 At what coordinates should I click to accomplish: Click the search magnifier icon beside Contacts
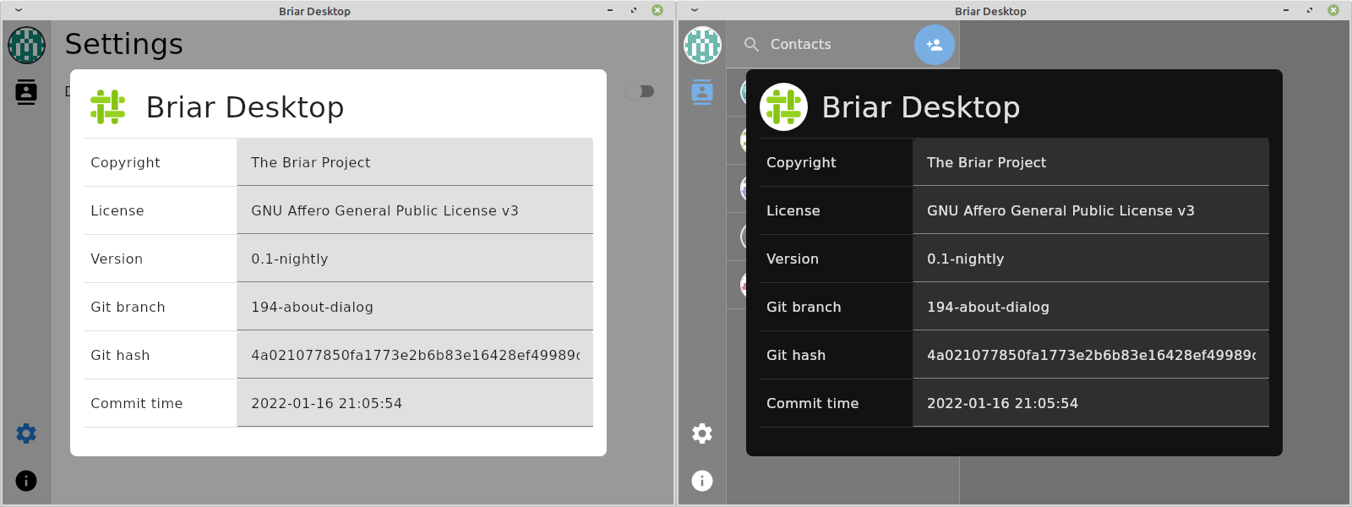751,44
